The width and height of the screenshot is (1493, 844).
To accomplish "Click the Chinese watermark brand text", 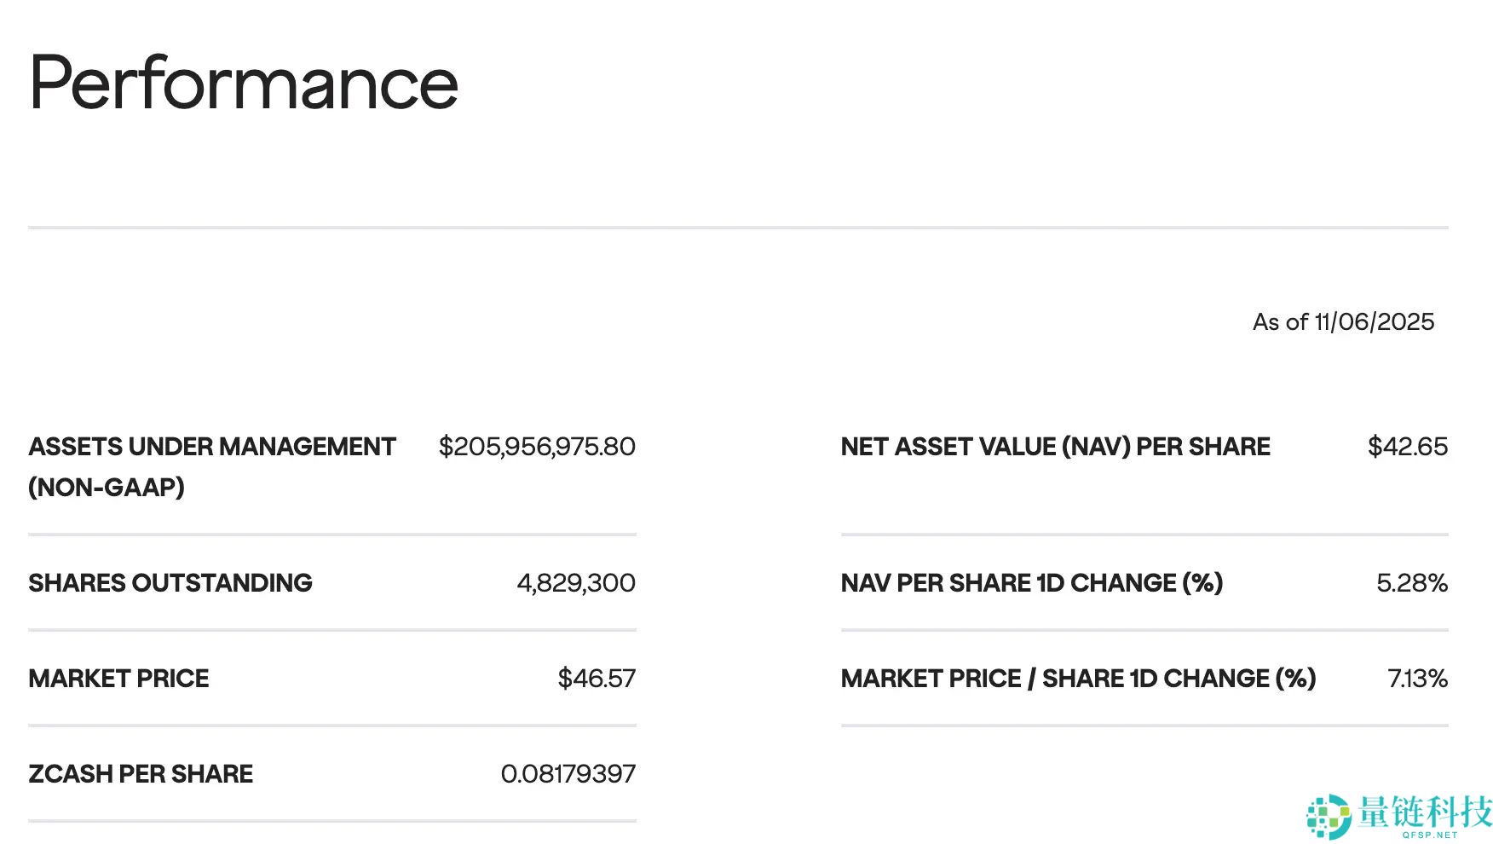I will [1425, 812].
